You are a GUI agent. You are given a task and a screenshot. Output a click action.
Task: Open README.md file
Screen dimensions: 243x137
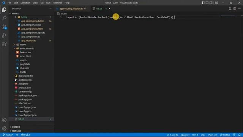click(25, 104)
